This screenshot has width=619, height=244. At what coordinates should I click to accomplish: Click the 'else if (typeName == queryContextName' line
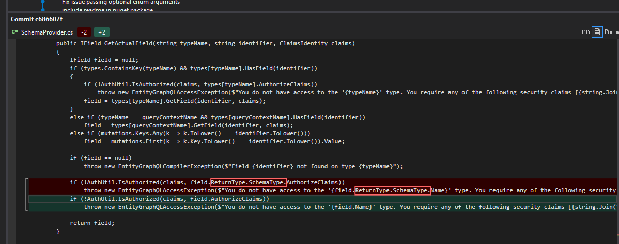point(218,117)
